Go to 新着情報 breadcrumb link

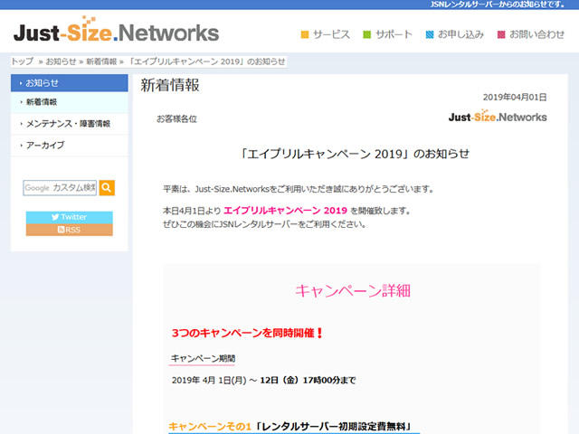101,61
